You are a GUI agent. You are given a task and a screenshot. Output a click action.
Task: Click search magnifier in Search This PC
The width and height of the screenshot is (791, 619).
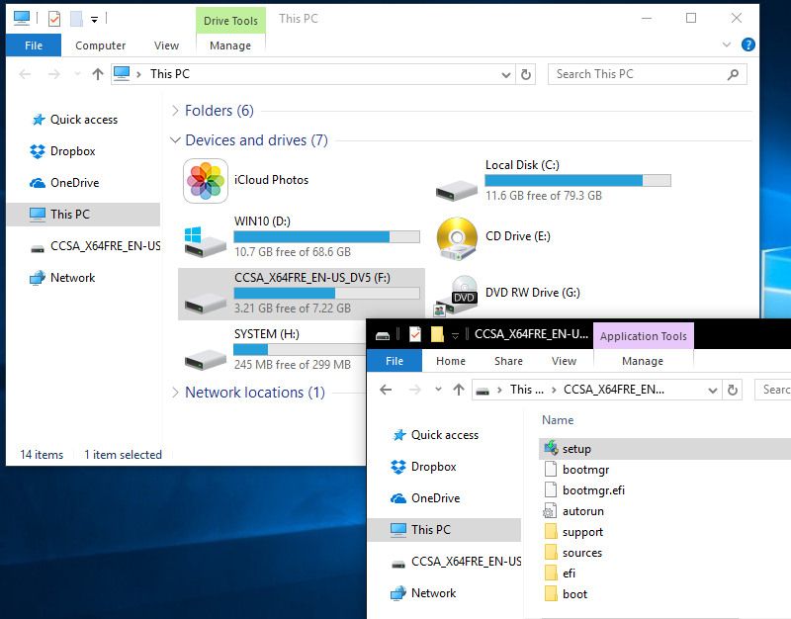click(x=733, y=75)
